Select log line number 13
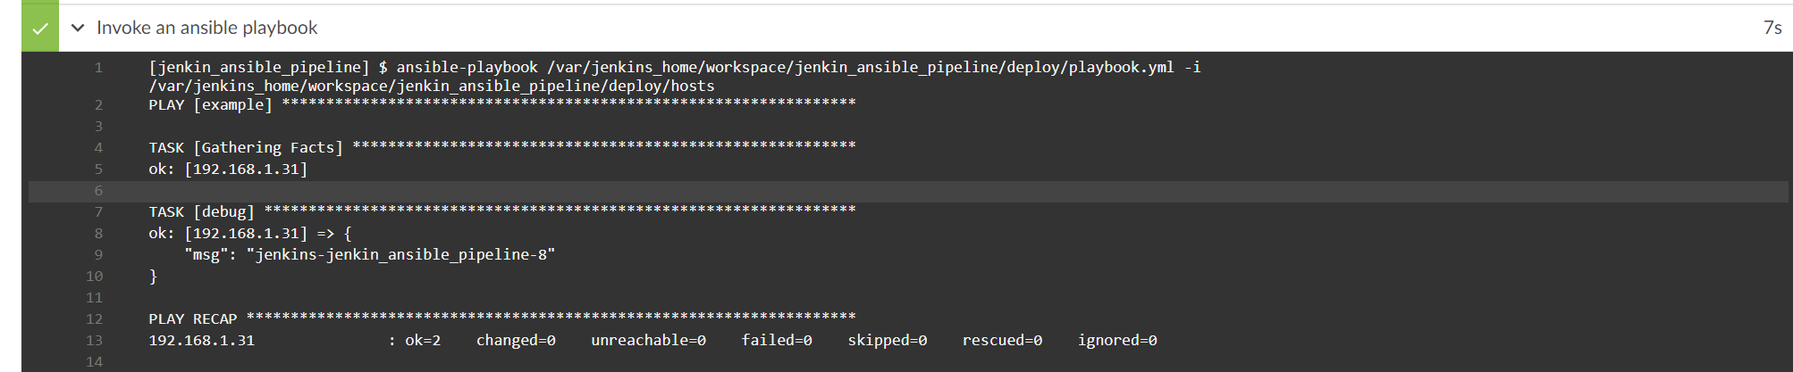Image resolution: width=1793 pixels, height=372 pixels. click(x=95, y=340)
